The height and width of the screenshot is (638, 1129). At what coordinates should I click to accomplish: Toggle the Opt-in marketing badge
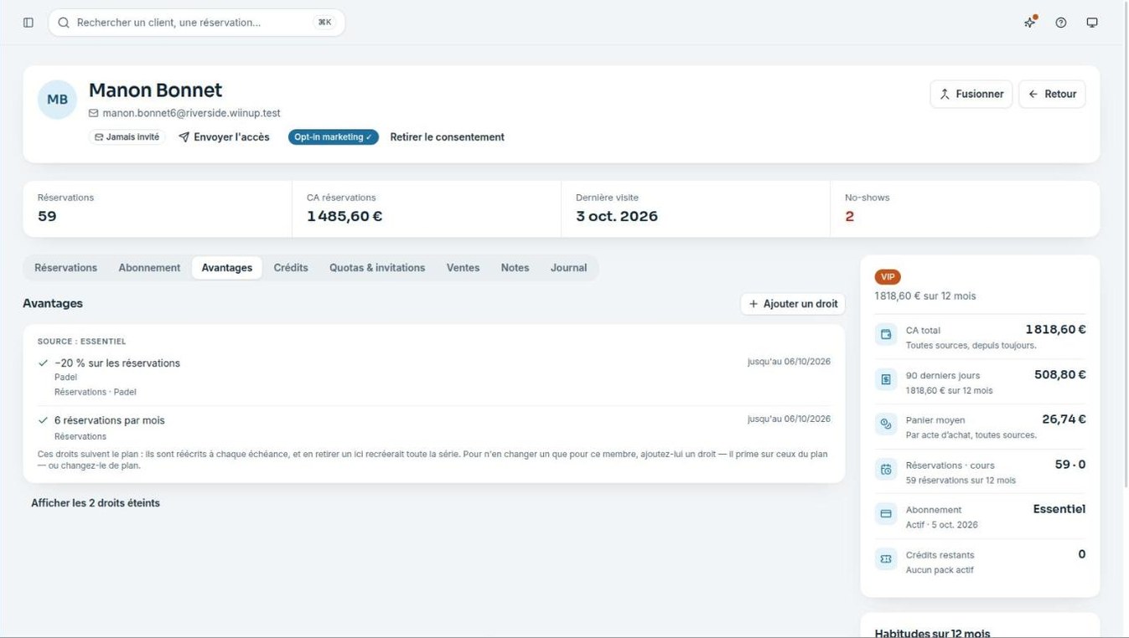334,137
